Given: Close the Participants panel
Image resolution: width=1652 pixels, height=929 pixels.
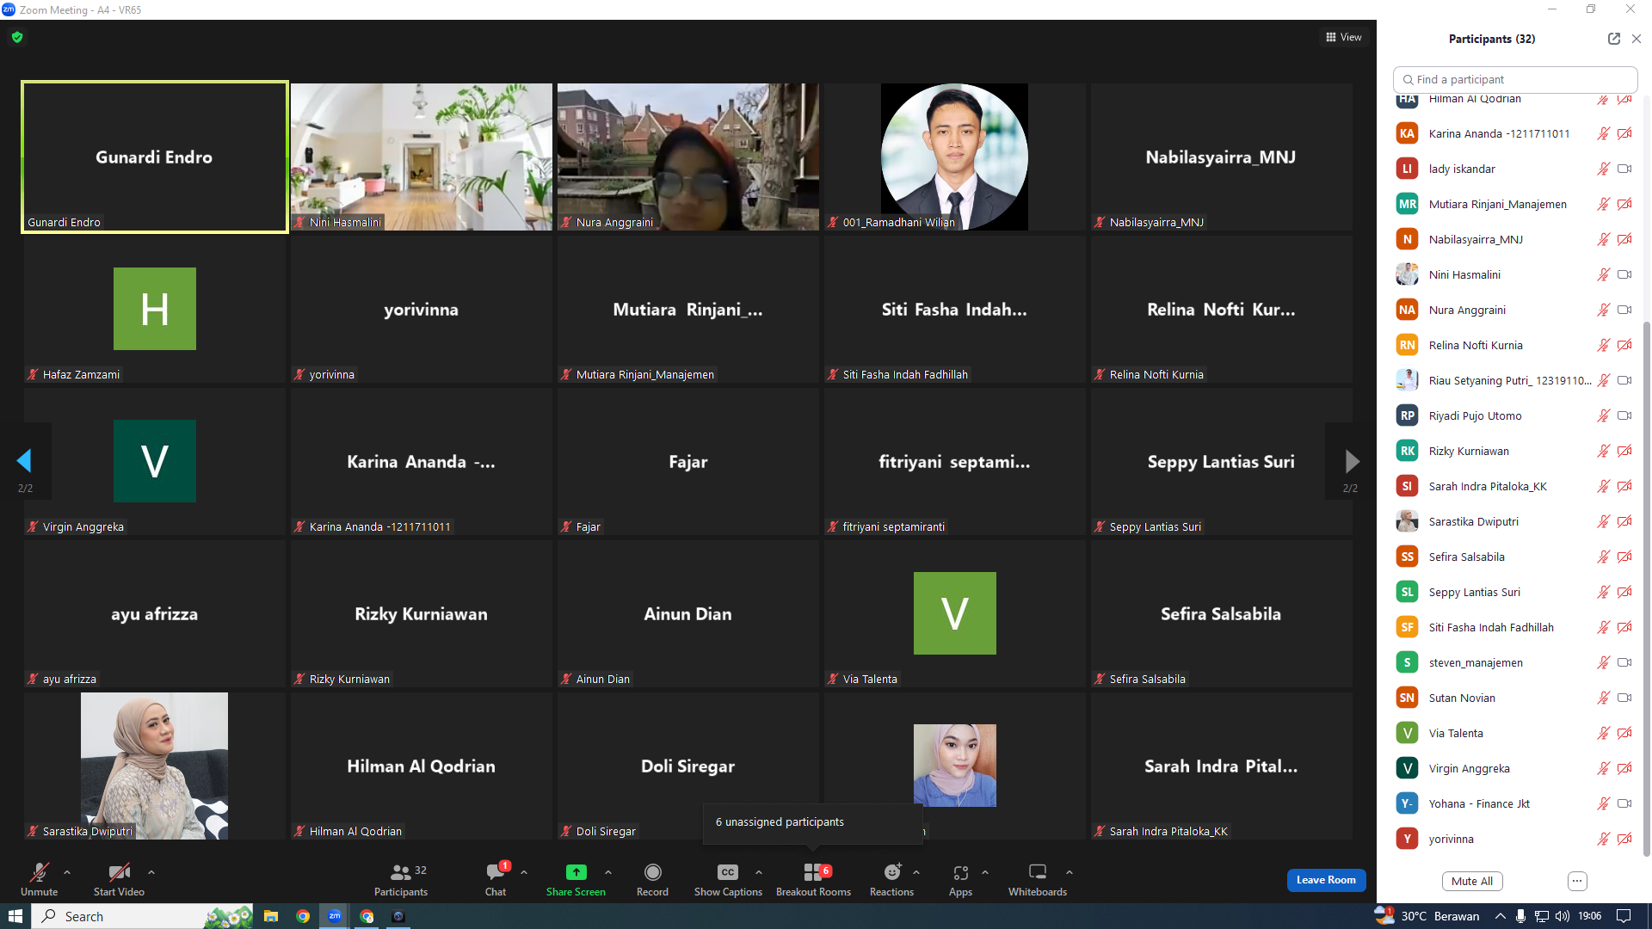Looking at the screenshot, I should point(1637,39).
